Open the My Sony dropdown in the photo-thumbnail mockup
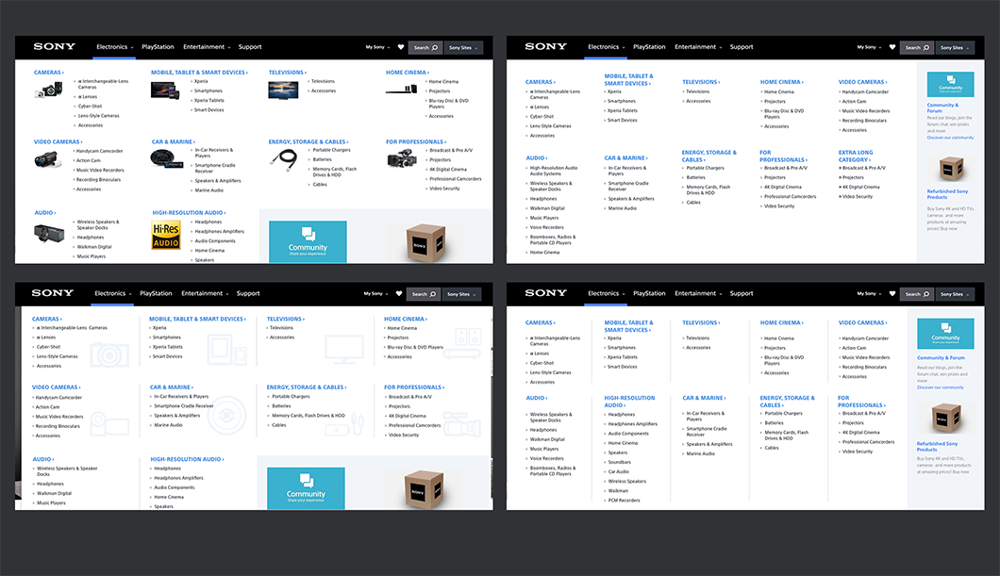The height and width of the screenshot is (576, 1000). coord(377,47)
